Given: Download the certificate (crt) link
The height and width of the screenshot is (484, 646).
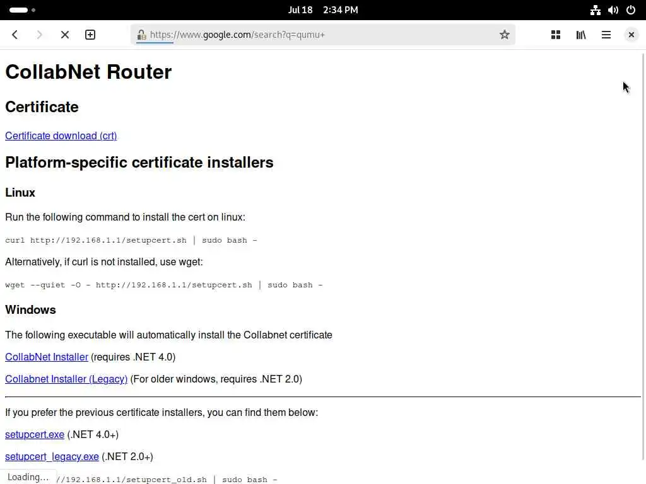Looking at the screenshot, I should 61,136.
